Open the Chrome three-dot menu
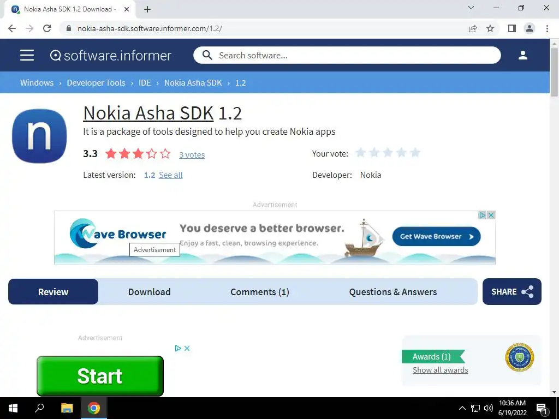Screen dimensions: 559x419 pos(547,28)
